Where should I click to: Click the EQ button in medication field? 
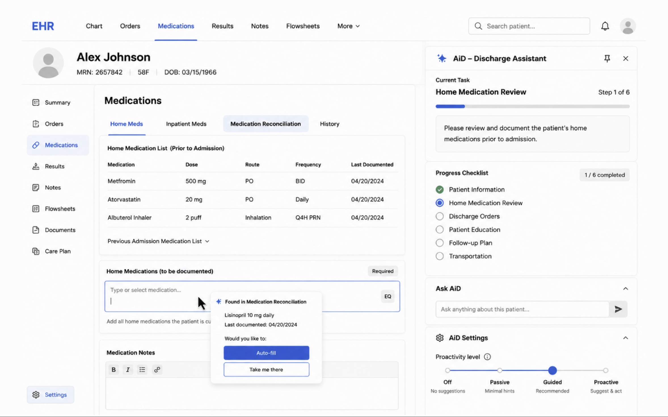(387, 296)
